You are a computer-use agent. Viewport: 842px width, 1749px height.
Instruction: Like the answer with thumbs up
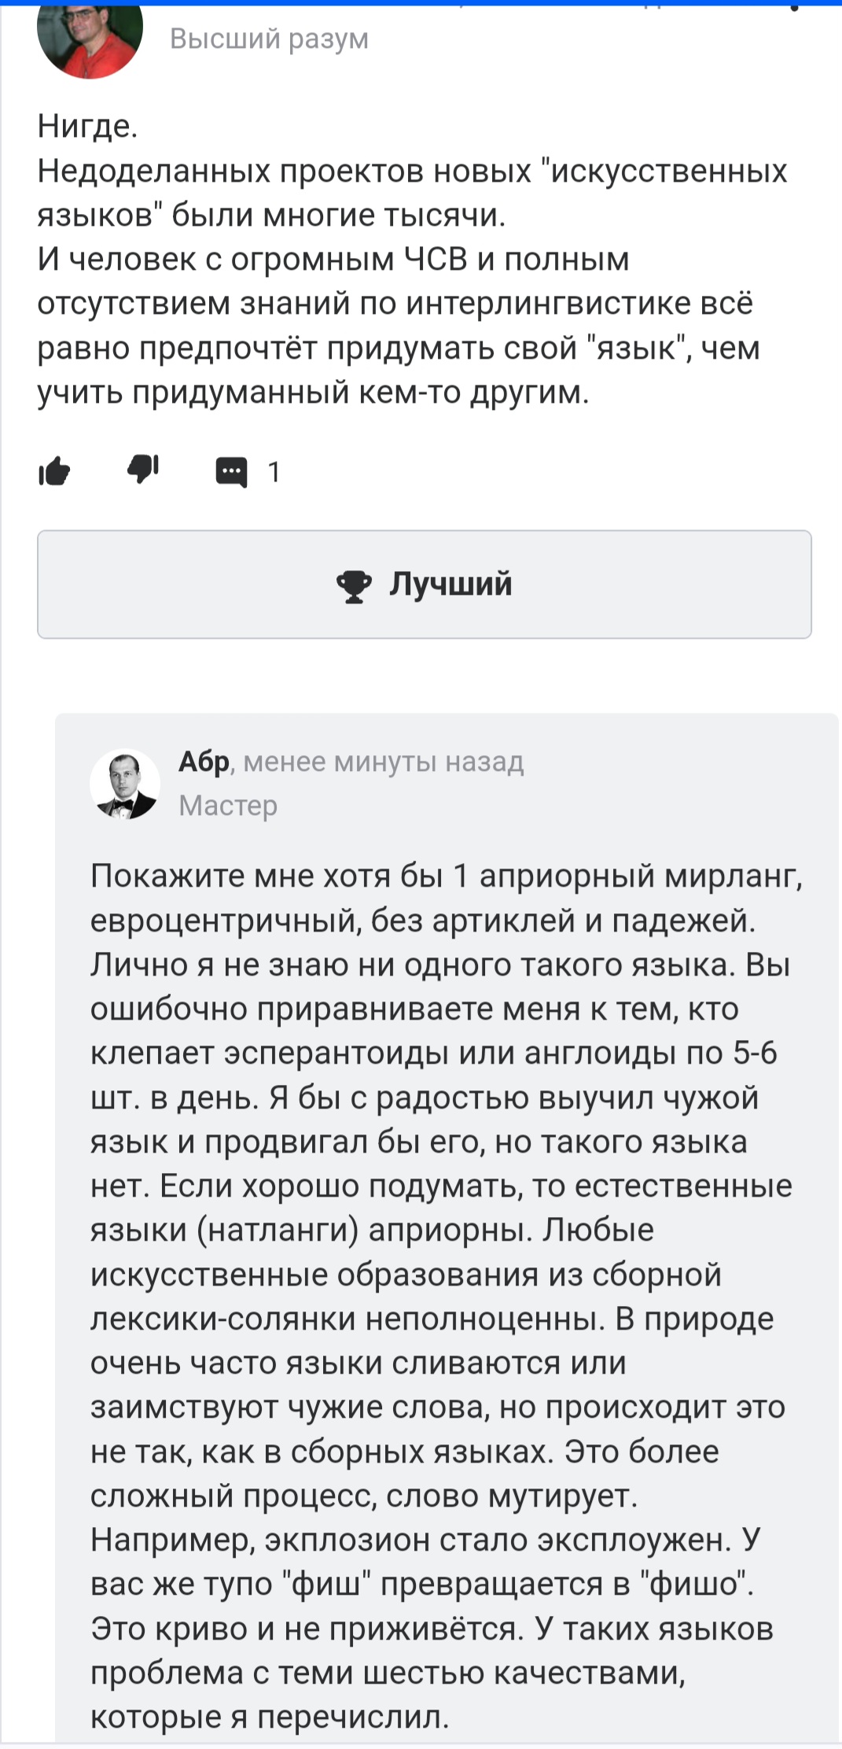click(x=54, y=471)
